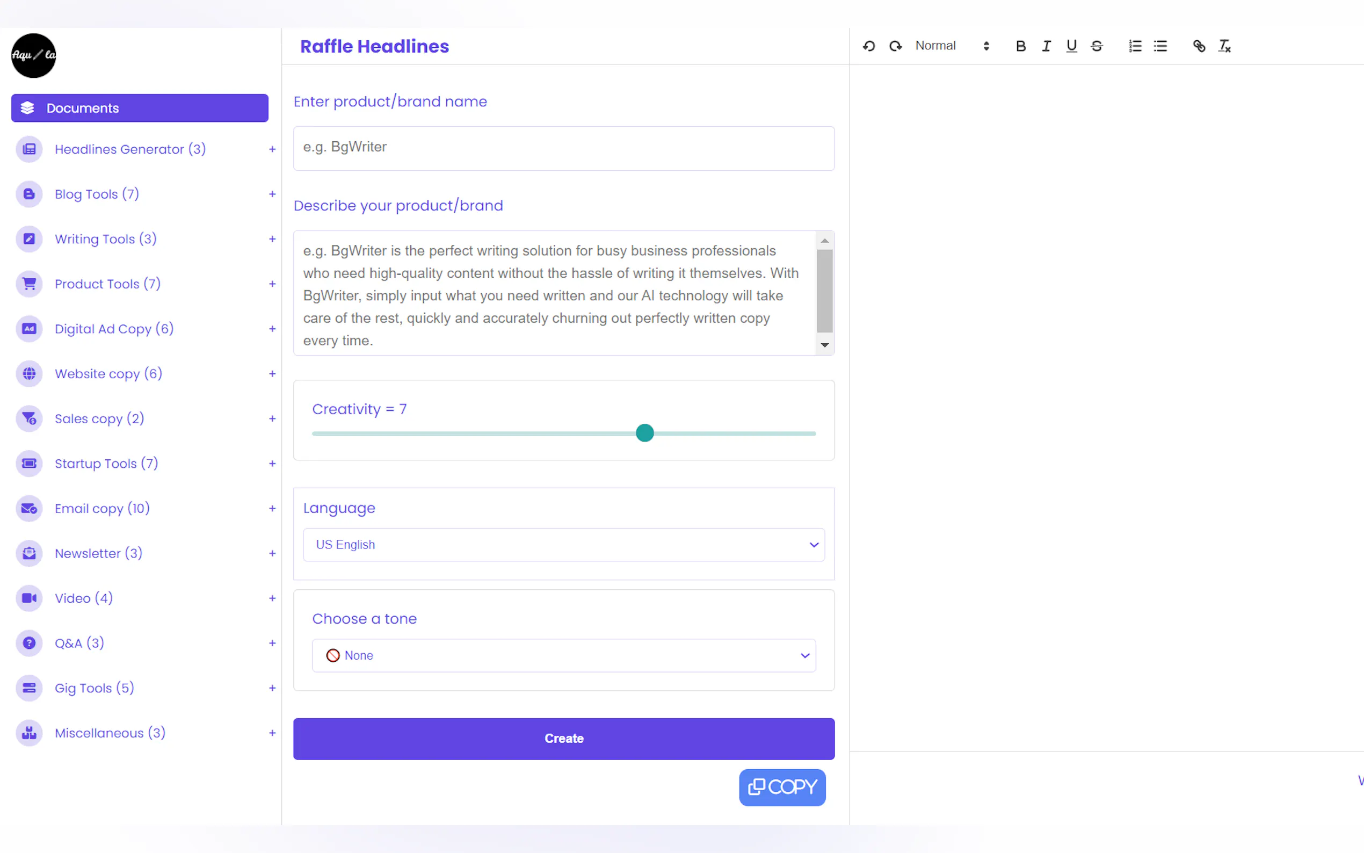Toggle italic formatting
1364x853 pixels.
(1046, 46)
